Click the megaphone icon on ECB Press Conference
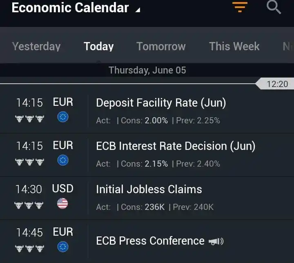The height and width of the screenshot is (263, 294). coord(216,241)
